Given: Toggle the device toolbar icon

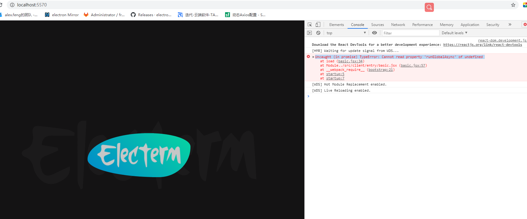Looking at the screenshot, I should point(318,25).
